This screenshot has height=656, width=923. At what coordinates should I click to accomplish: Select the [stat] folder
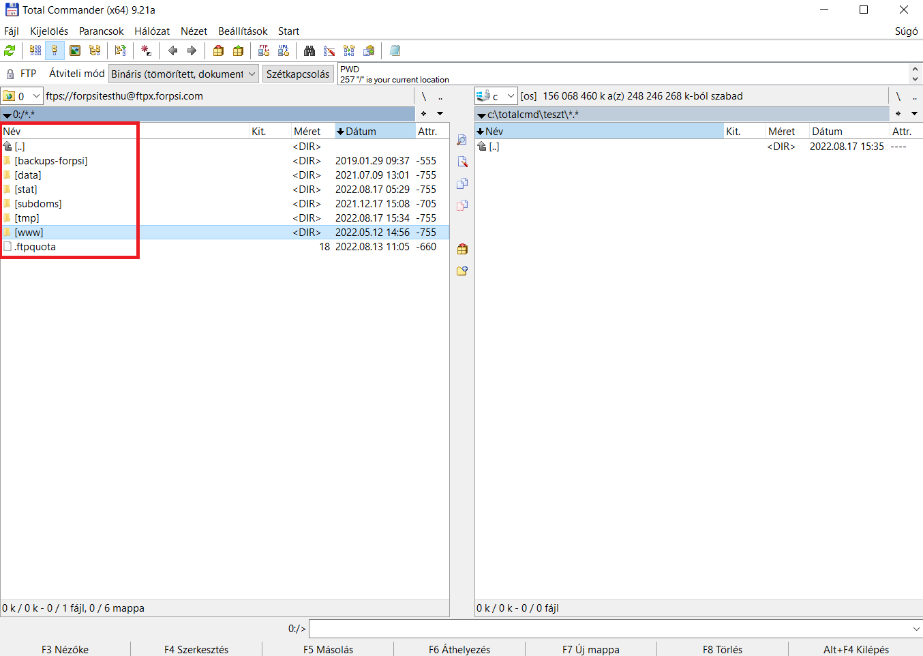point(26,190)
